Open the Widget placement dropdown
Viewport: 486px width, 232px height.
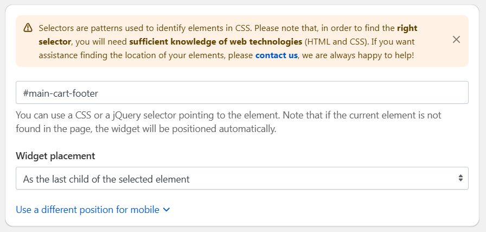pyautogui.click(x=242, y=178)
